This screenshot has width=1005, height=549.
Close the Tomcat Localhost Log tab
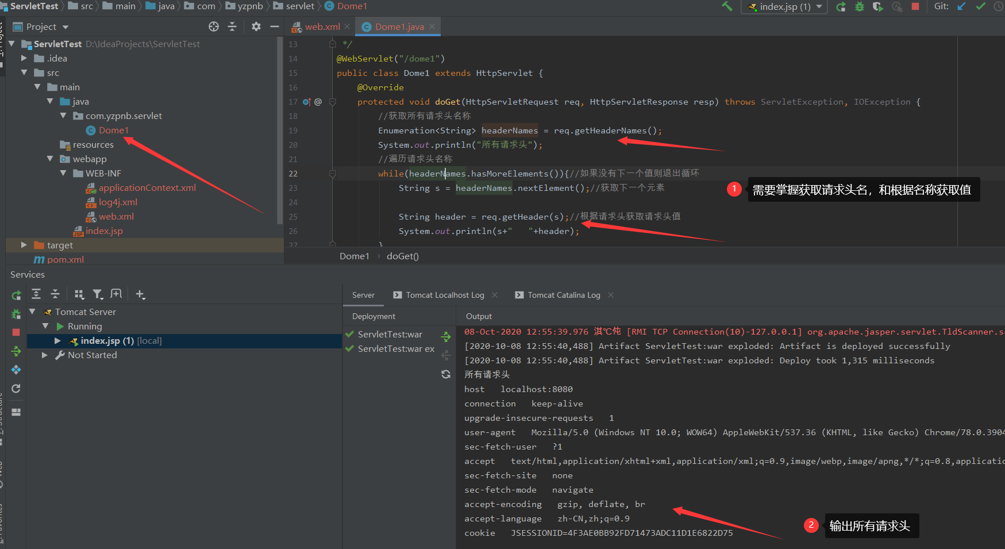(495, 295)
